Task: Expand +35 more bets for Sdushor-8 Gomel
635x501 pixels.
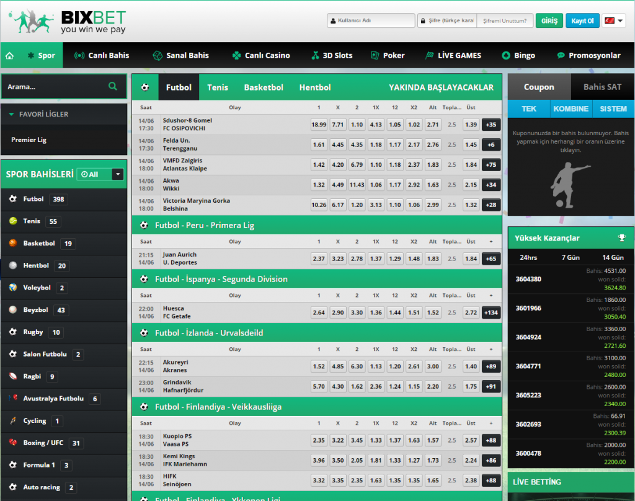Action: point(491,125)
